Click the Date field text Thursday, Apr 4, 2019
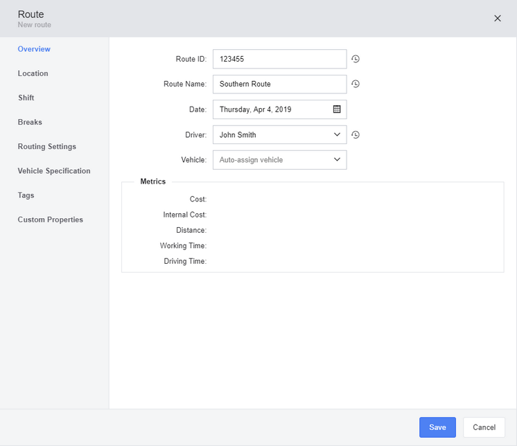 256,109
